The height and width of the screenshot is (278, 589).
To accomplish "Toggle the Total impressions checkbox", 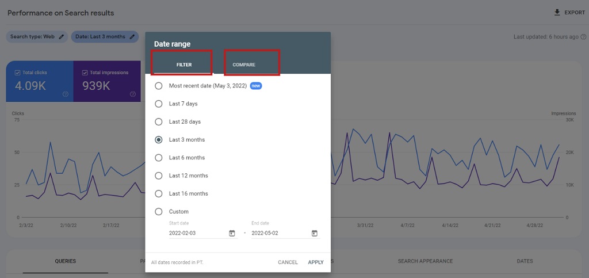I will [85, 73].
